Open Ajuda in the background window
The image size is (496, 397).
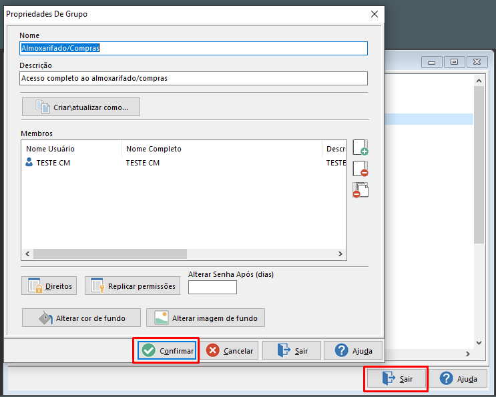458,378
